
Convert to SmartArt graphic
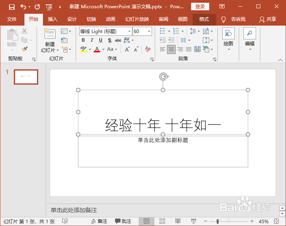click(208, 49)
